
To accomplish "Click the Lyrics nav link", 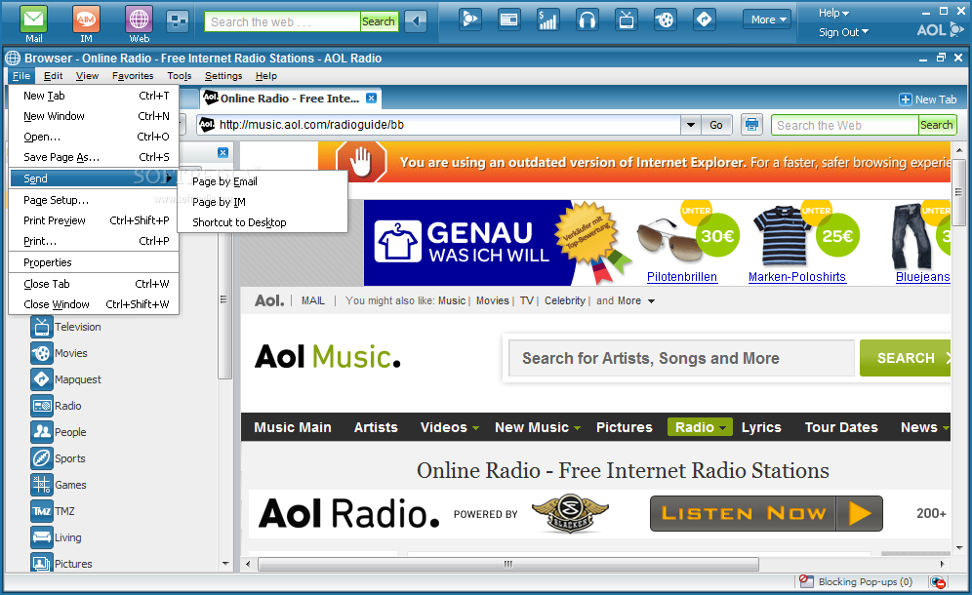I will [x=761, y=427].
